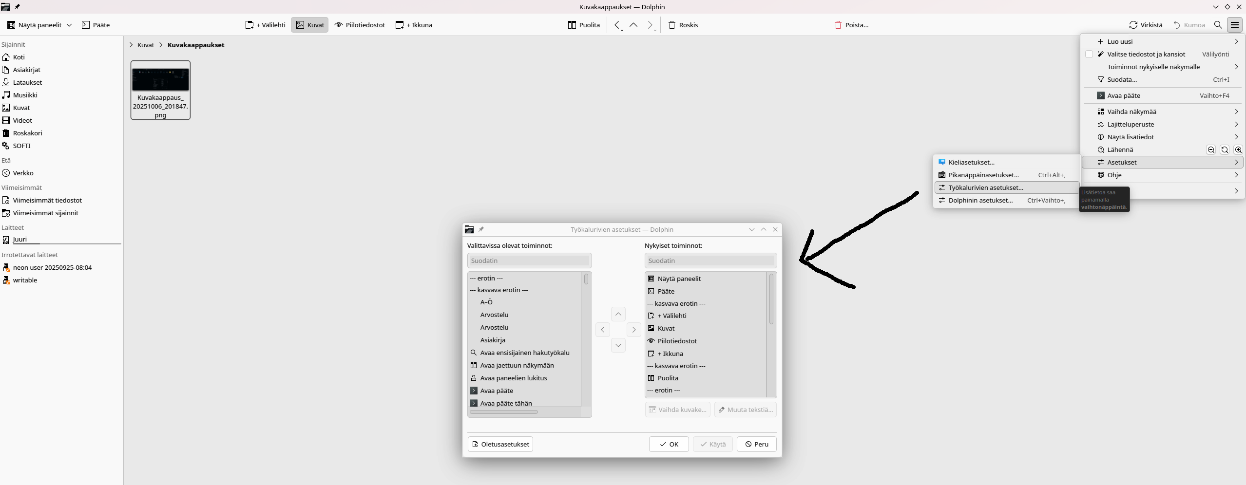Viewport: 1246px width, 485px height.
Task: Click the Valittavissa olevat toiminnot filter field
Action: point(529,261)
